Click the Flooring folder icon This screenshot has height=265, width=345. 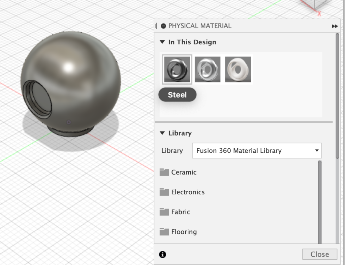coord(164,232)
